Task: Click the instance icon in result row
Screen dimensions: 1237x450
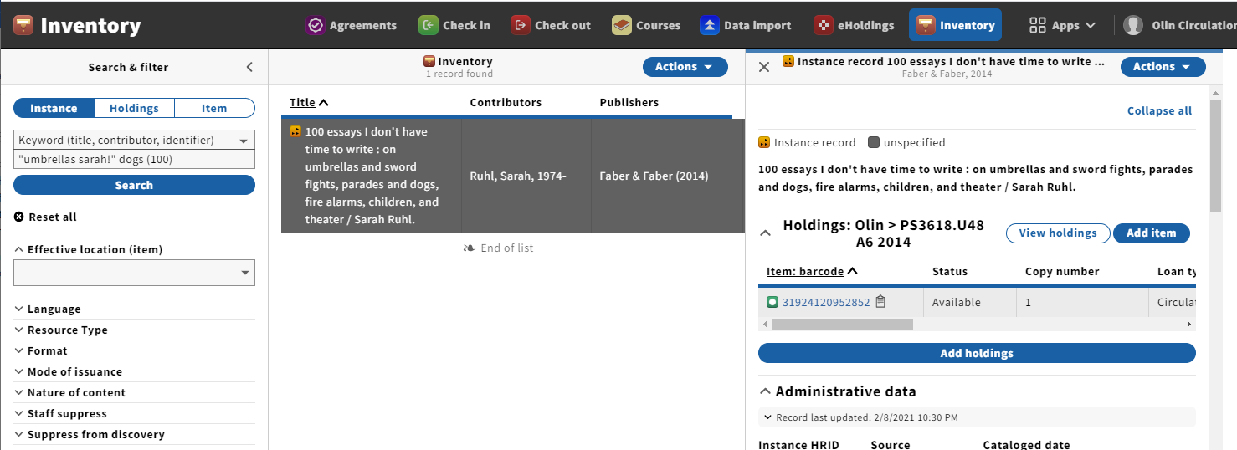Action: (x=295, y=131)
